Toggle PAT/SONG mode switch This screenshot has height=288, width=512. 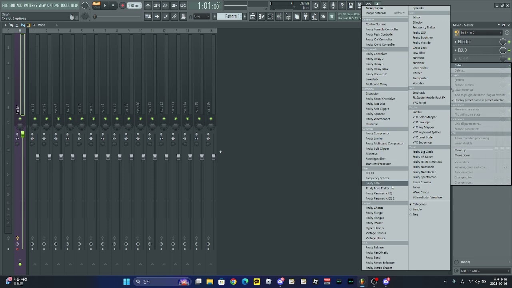tap(96, 5)
